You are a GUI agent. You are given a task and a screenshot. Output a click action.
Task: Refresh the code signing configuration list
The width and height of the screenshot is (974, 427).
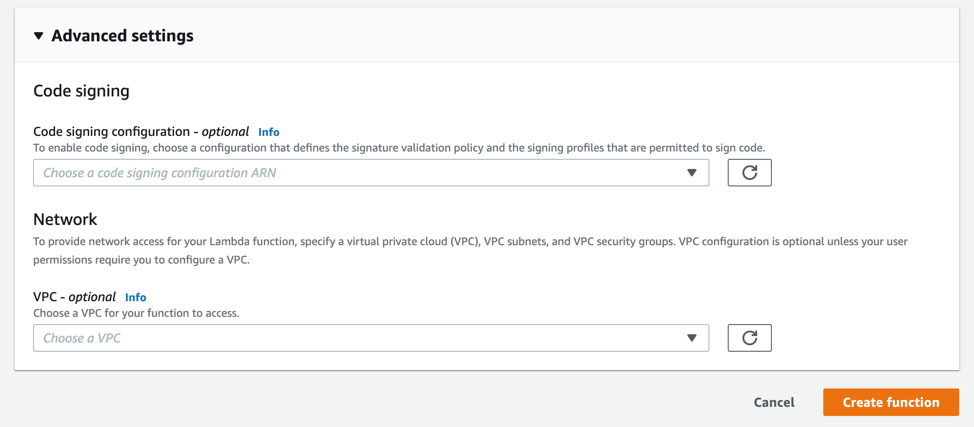coord(749,173)
